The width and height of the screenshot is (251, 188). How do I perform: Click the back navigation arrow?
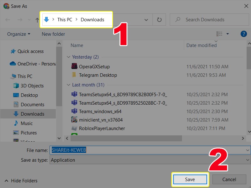pyautogui.click(x=8, y=19)
